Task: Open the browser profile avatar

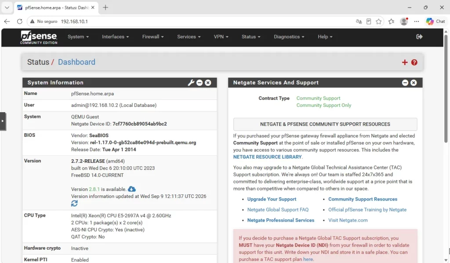Action: pos(404,22)
